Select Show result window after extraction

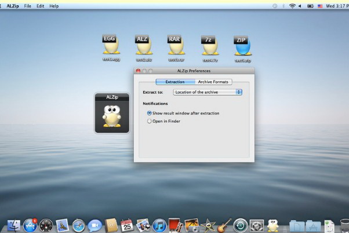pyautogui.click(x=149, y=113)
